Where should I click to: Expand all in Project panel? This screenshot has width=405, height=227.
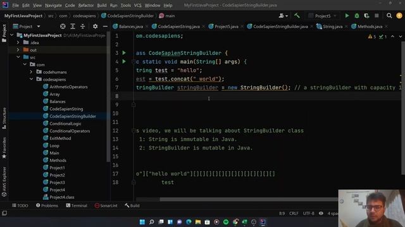tap(73, 26)
